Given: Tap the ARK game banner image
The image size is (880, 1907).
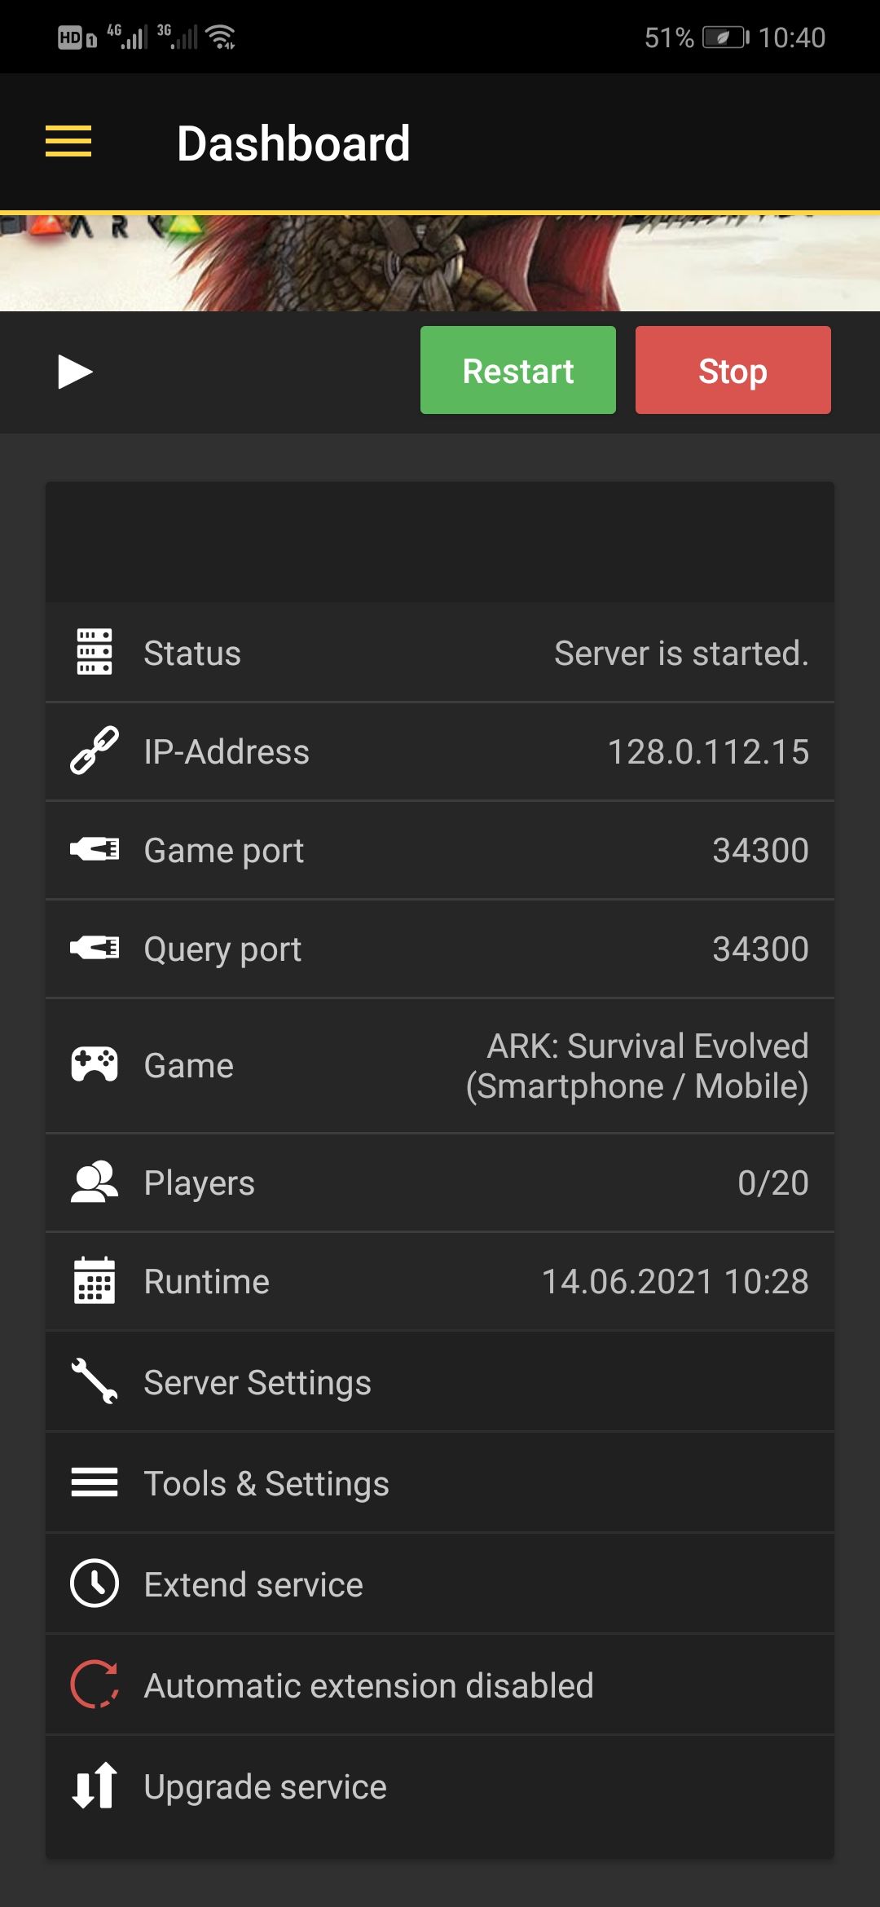Looking at the screenshot, I should tap(440, 262).
